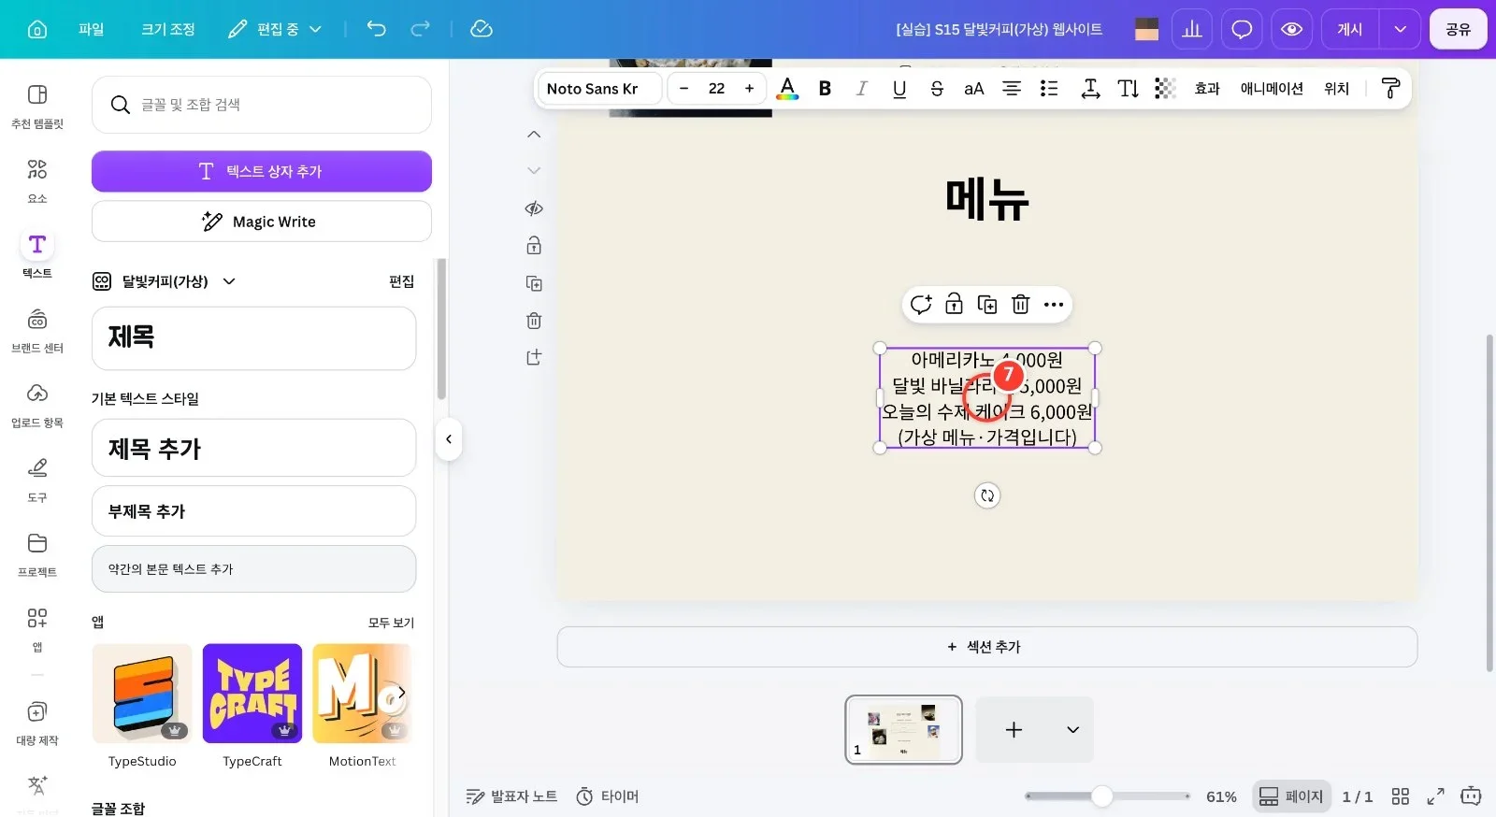Toggle uppercase aA formatting
Screen dimensions: 1496x817
[x=974, y=89]
